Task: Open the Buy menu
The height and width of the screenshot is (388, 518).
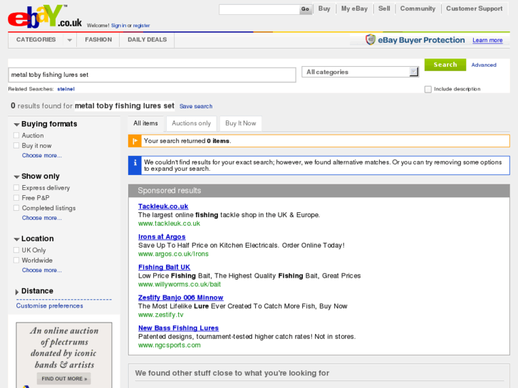Action: tap(324, 9)
